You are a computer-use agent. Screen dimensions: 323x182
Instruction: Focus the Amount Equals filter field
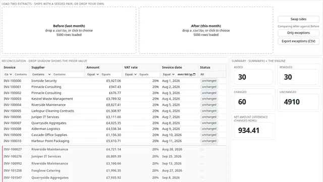(111, 74)
